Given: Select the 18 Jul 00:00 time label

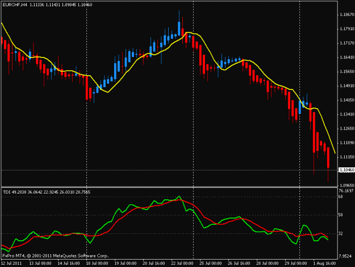Looking at the screenshot, I should 97,264.
